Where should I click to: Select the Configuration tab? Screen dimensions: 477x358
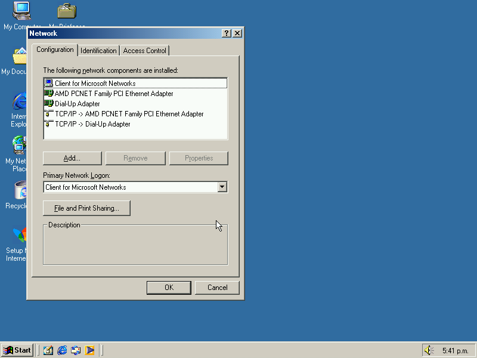click(x=55, y=50)
